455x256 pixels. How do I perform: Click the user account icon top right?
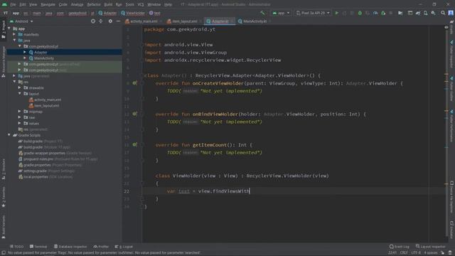tap(451, 13)
